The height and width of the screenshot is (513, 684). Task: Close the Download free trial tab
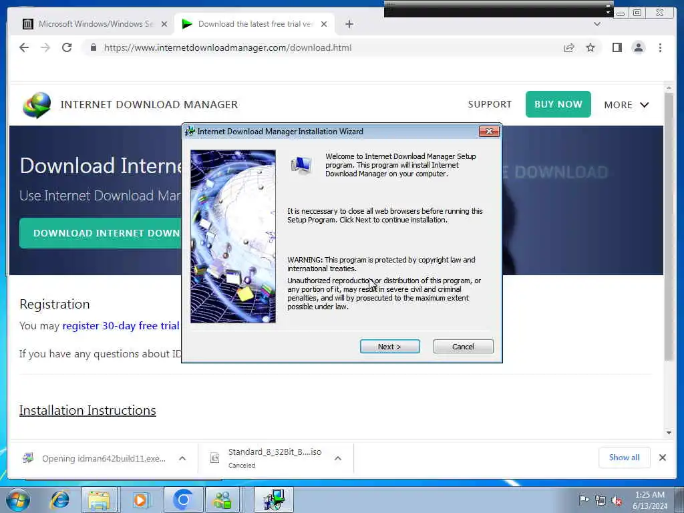tap(324, 24)
